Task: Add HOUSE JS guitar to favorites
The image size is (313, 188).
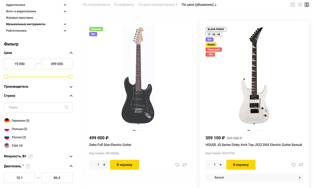Action: coord(294,165)
